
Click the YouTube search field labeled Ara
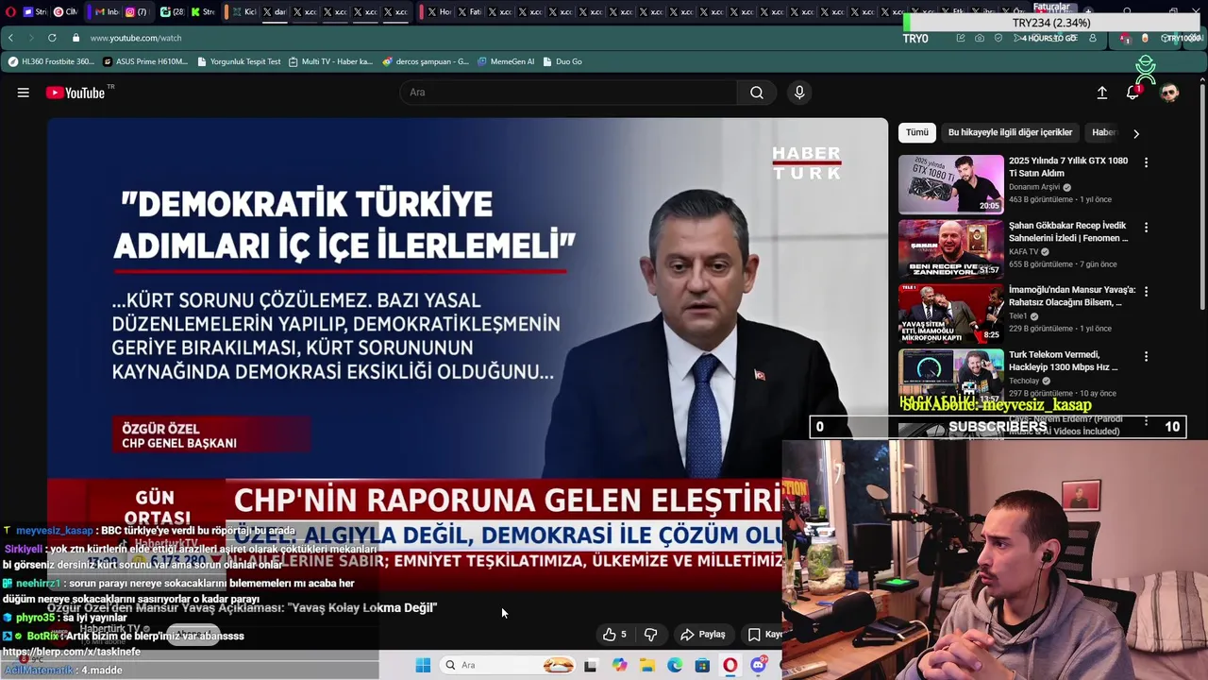point(568,93)
